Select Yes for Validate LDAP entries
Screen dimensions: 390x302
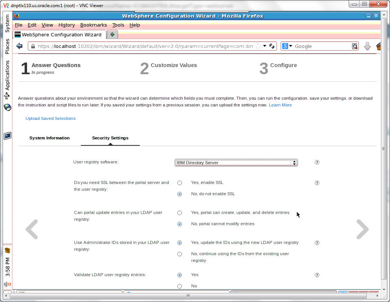[x=180, y=275]
